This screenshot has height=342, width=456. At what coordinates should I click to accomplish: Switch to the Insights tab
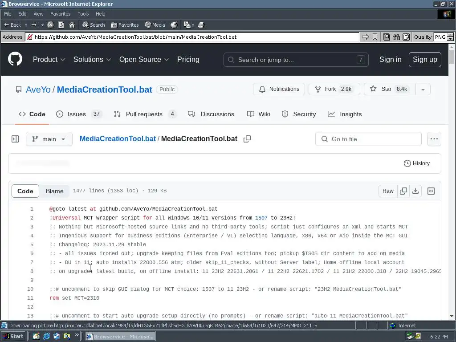(x=345, y=114)
